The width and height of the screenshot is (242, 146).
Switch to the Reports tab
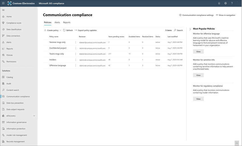click(x=67, y=22)
